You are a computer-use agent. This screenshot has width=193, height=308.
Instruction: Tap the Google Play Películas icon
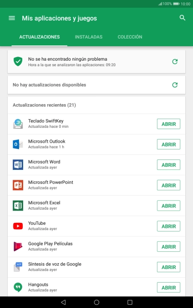pyautogui.click(x=18, y=246)
